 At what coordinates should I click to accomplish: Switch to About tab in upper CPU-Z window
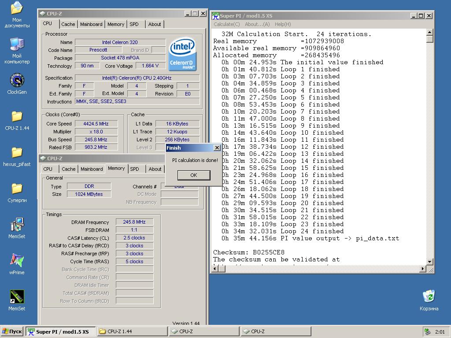tap(155, 25)
